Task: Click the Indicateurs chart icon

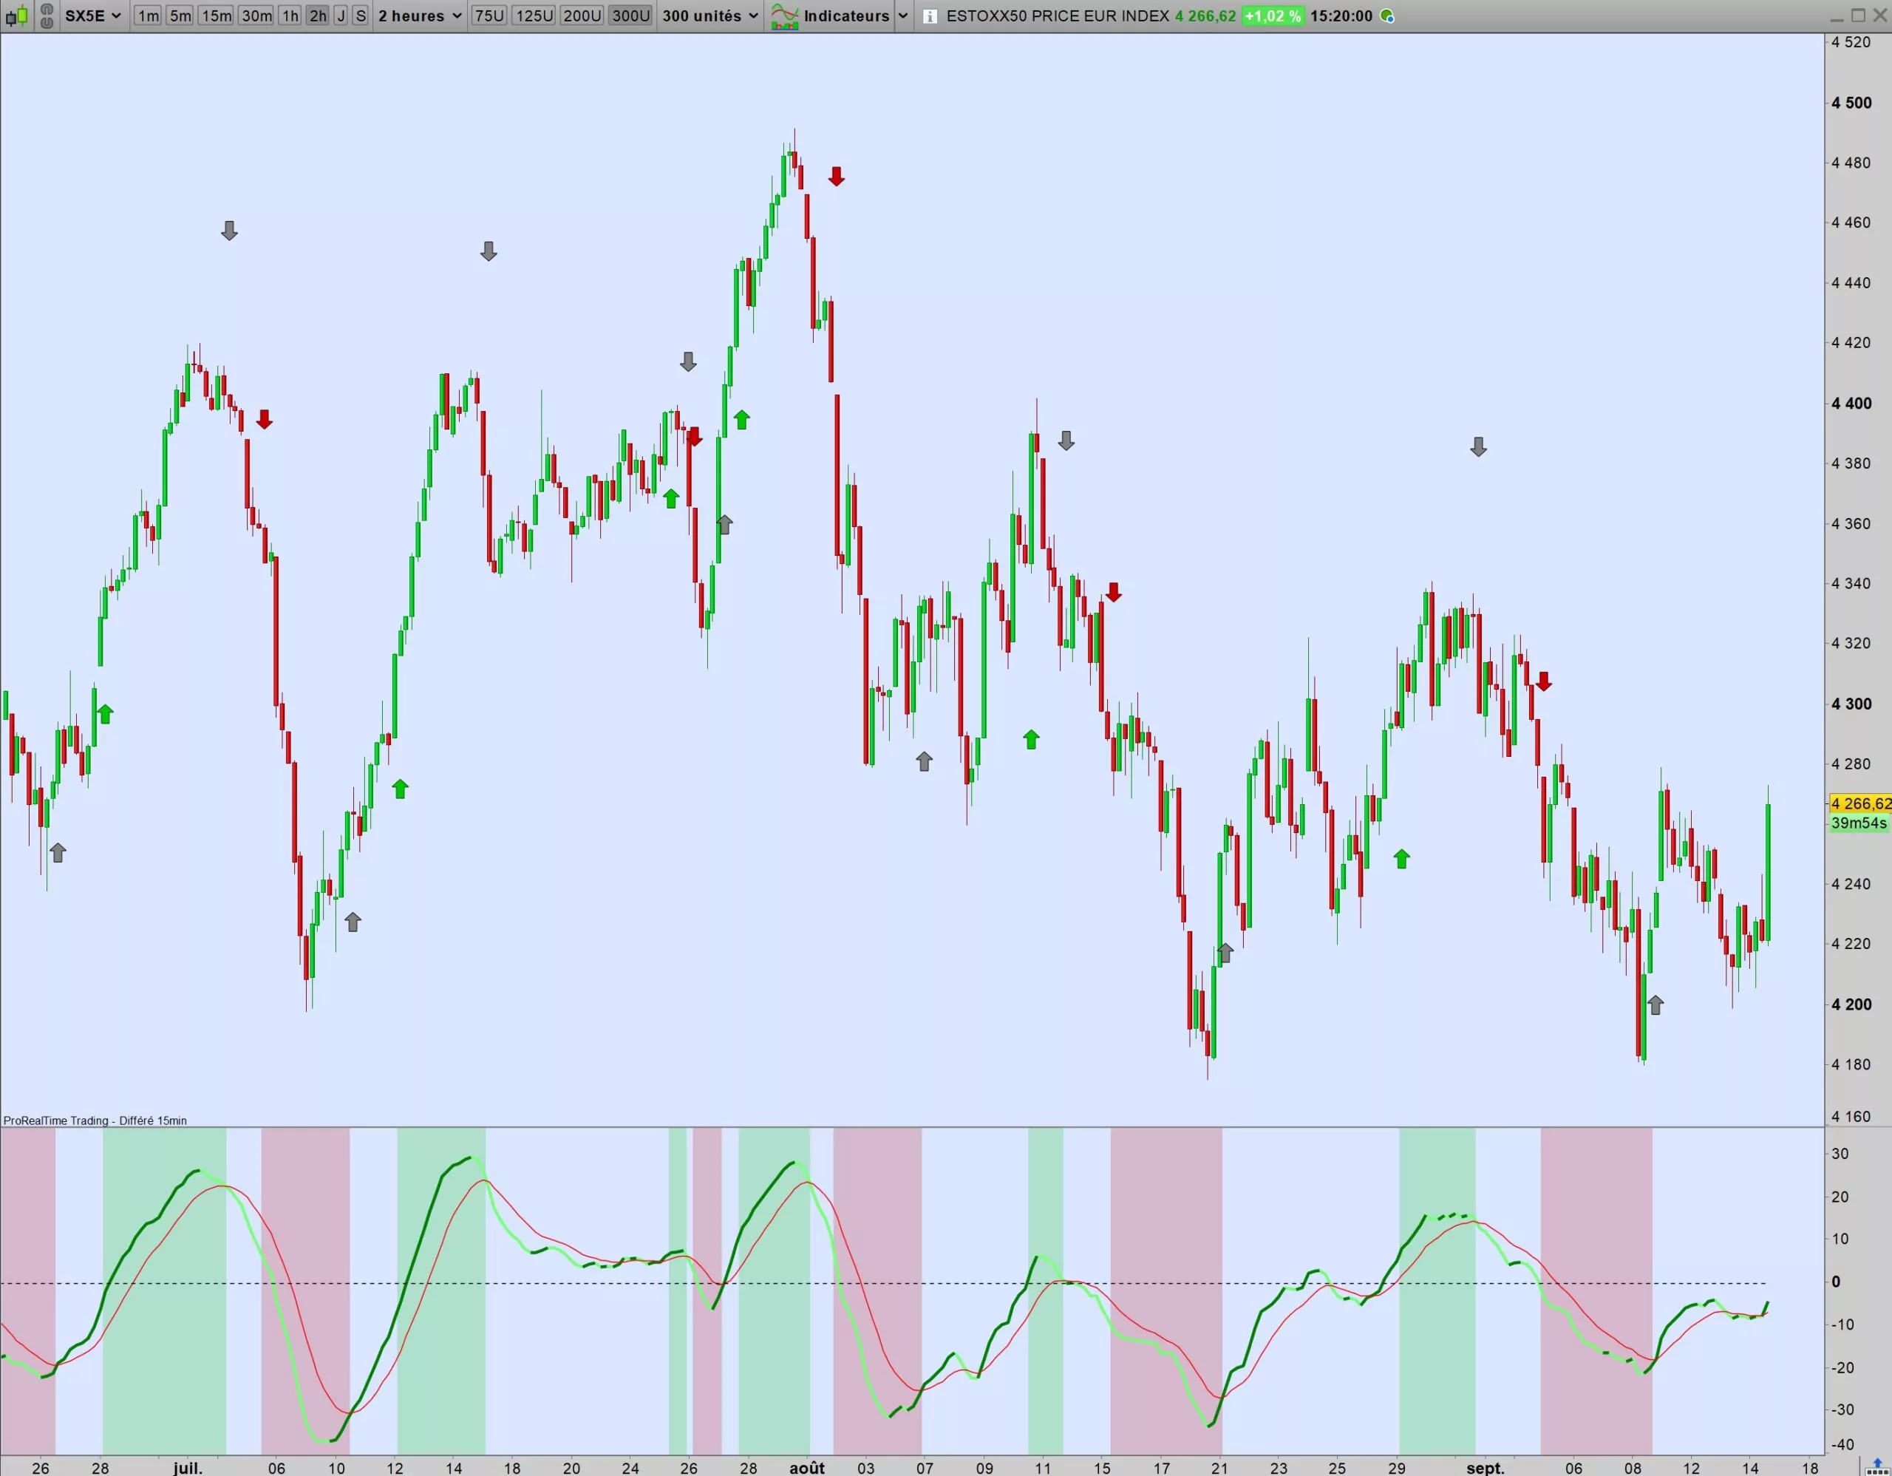Action: coord(785,16)
